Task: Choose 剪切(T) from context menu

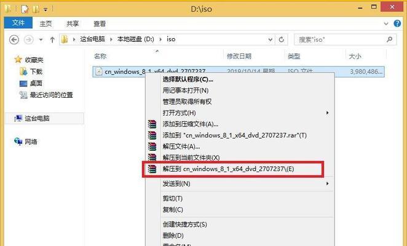Action: click(173, 199)
